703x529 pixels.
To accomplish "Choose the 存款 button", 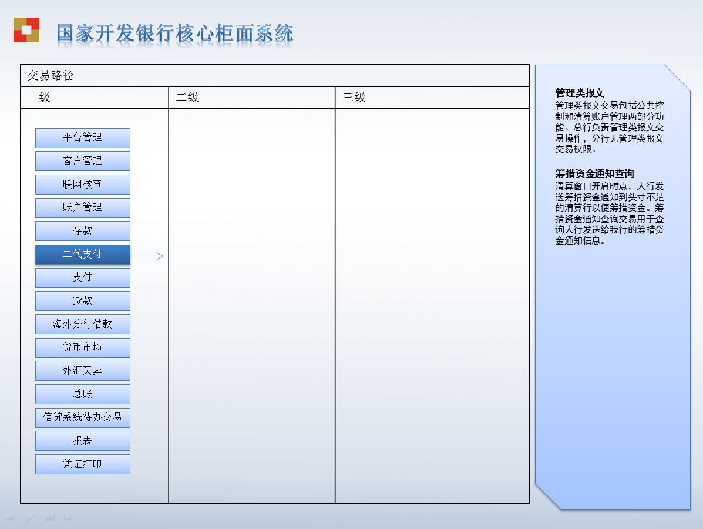I will click(82, 231).
